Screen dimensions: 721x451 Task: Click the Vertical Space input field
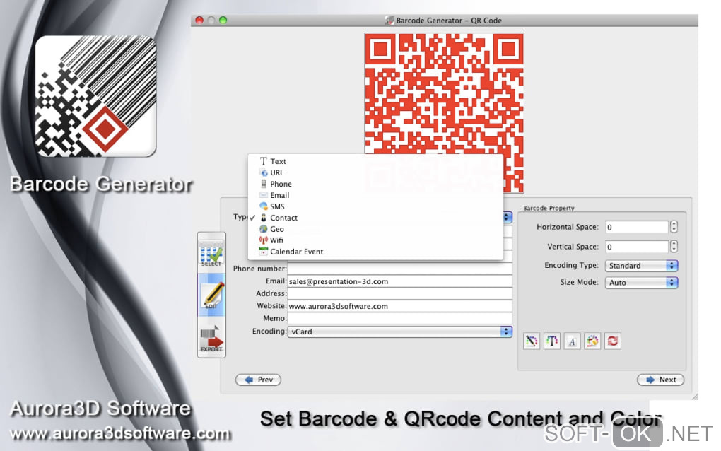click(637, 247)
